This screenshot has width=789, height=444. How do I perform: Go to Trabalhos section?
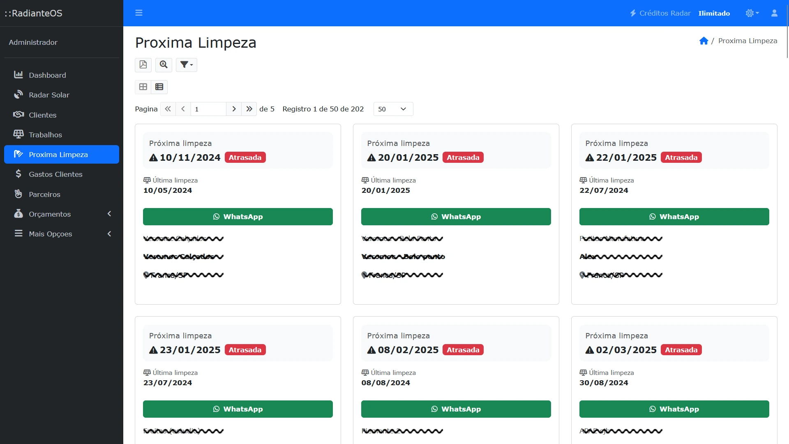[62, 134]
